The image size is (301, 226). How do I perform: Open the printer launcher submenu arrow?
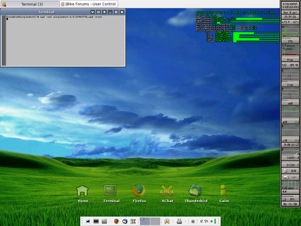coord(185,221)
